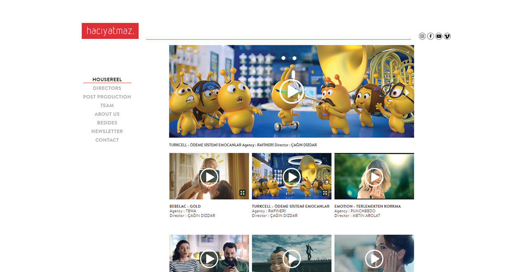Play the Turkcell Emocanlar thumbnail video

pos(292,177)
